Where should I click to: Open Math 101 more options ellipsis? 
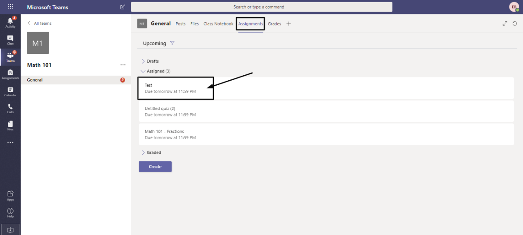[x=123, y=65]
